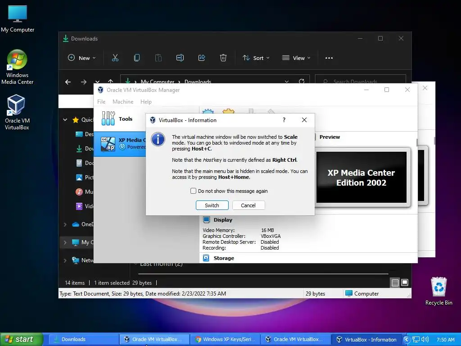Go back with the Downloads back arrow

click(x=68, y=82)
